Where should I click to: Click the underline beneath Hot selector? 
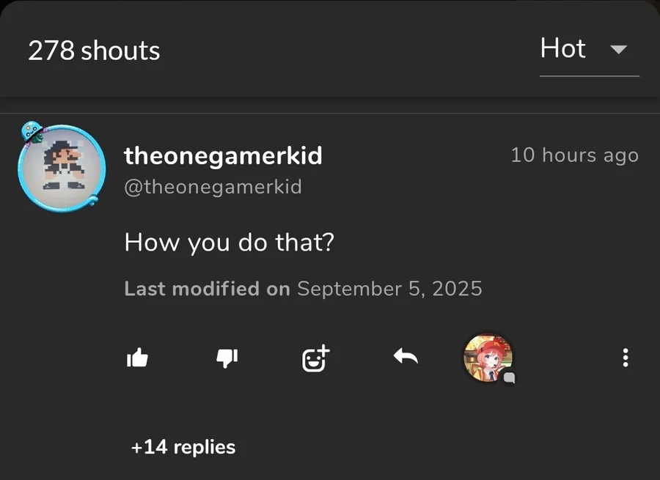[590, 76]
